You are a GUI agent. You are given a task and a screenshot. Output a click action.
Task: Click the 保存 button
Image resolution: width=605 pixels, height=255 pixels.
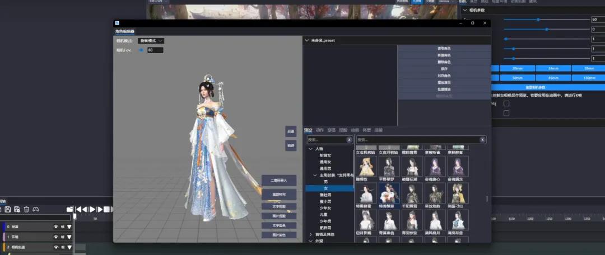click(444, 69)
